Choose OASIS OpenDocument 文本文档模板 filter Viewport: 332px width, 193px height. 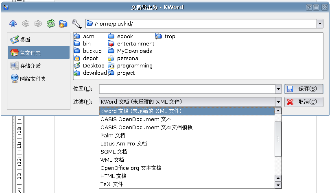(187, 127)
